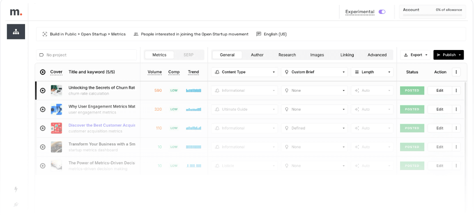Switch to the Linking tab

click(x=347, y=55)
